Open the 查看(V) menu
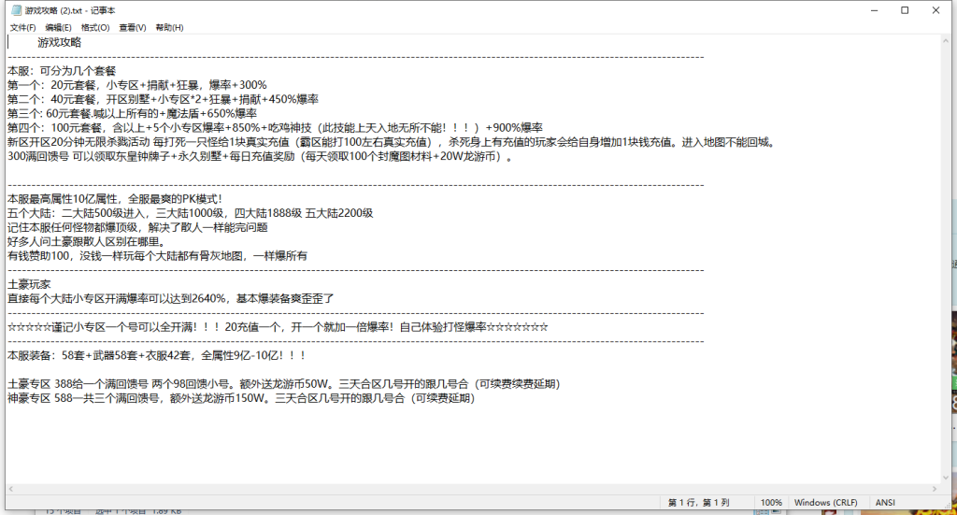Image resolution: width=957 pixels, height=515 pixels. click(x=133, y=28)
